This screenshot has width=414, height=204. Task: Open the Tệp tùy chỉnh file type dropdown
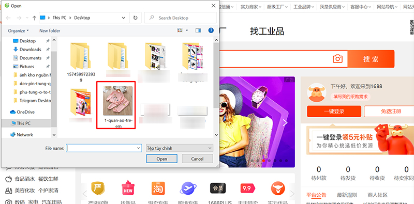coord(180,148)
